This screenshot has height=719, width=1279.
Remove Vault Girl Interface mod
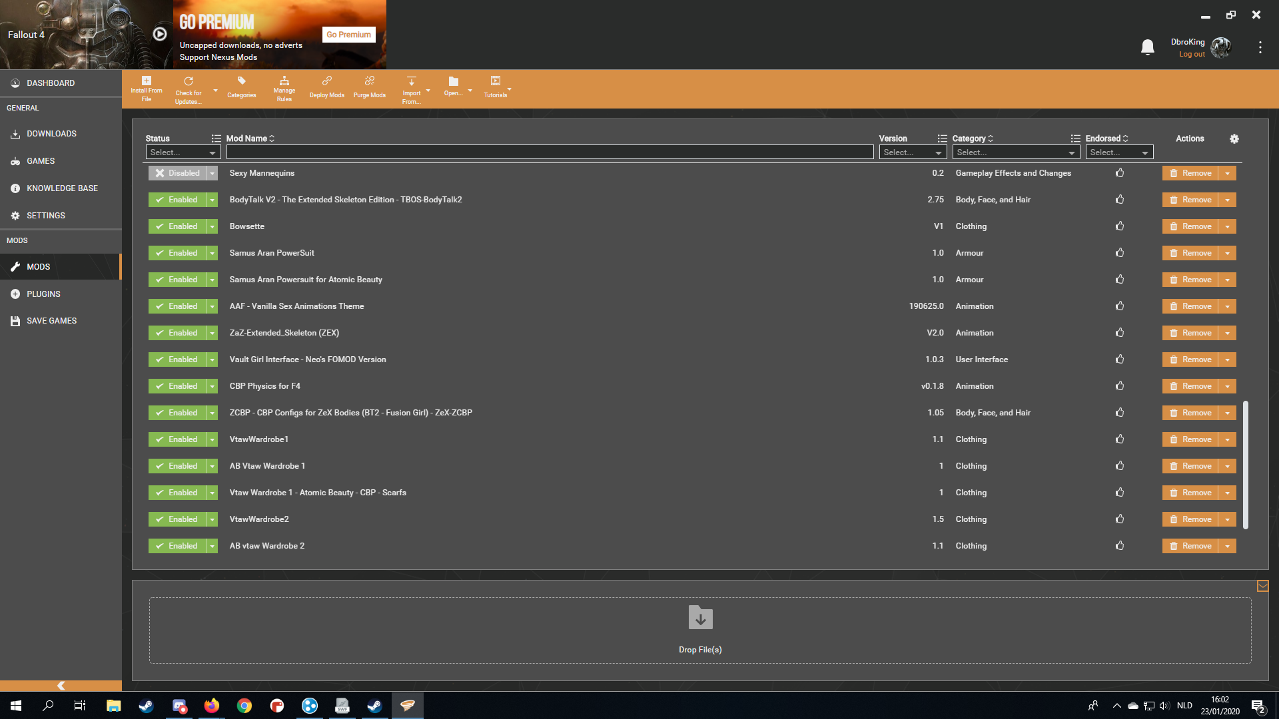coord(1190,359)
